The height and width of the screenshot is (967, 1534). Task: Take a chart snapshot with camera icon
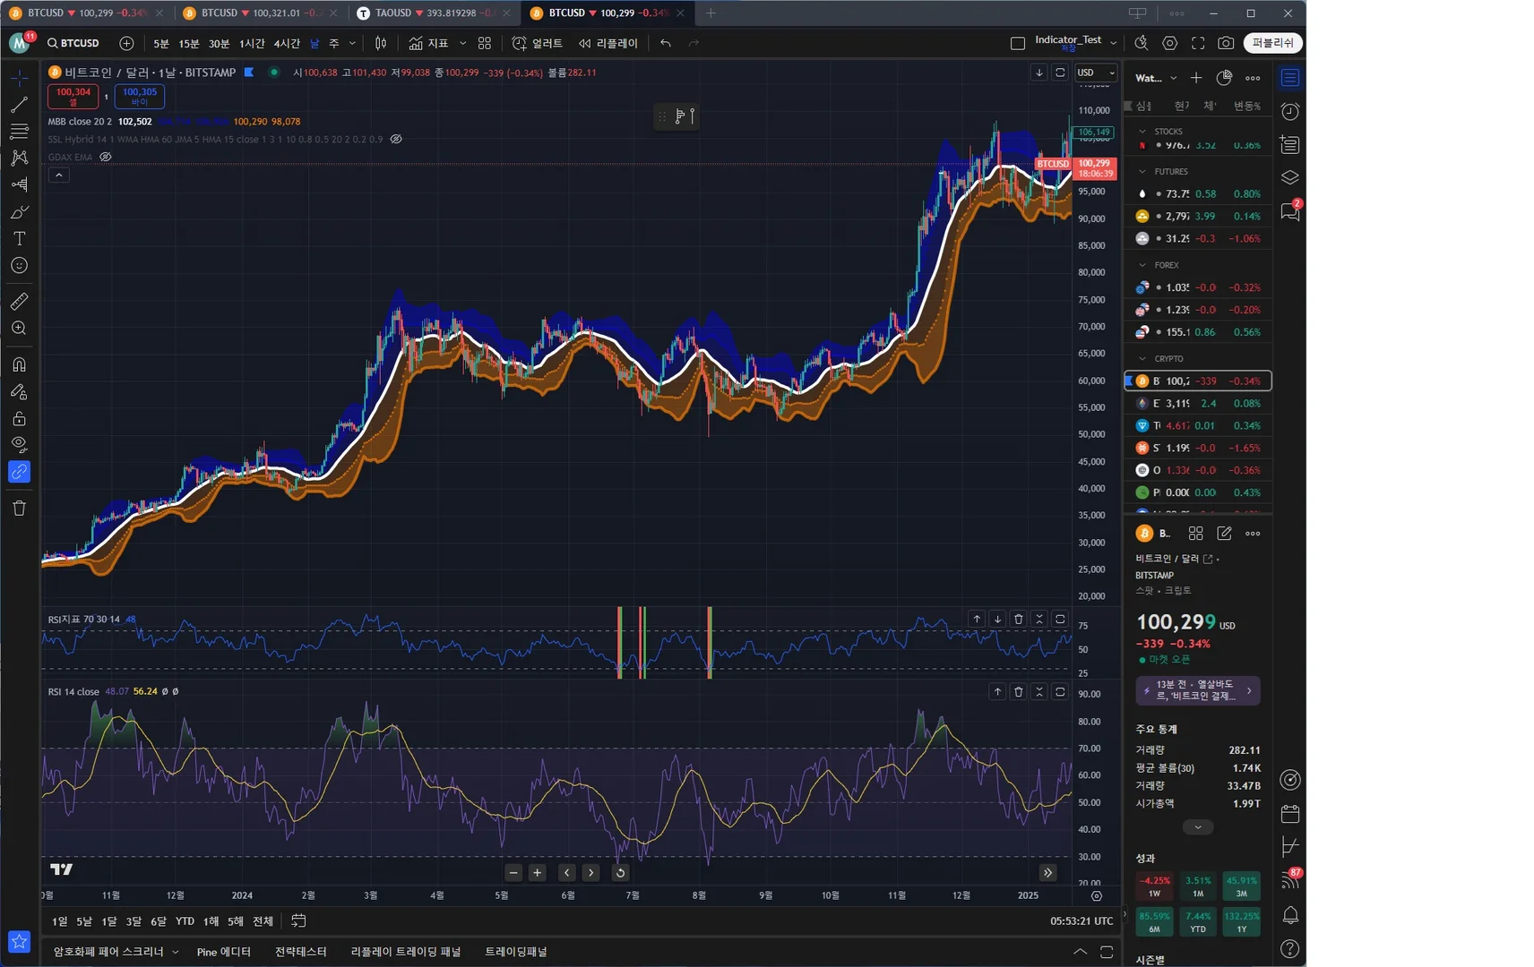1226,43
